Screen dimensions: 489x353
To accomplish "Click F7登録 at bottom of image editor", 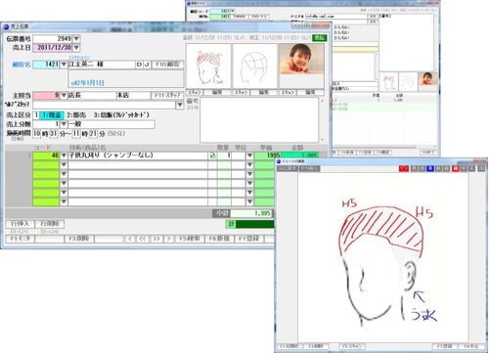I will click(x=445, y=346).
